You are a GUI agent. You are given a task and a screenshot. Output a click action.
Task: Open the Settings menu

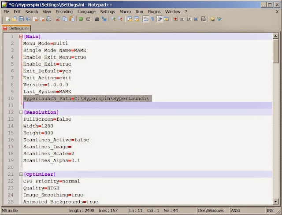click(x=108, y=12)
